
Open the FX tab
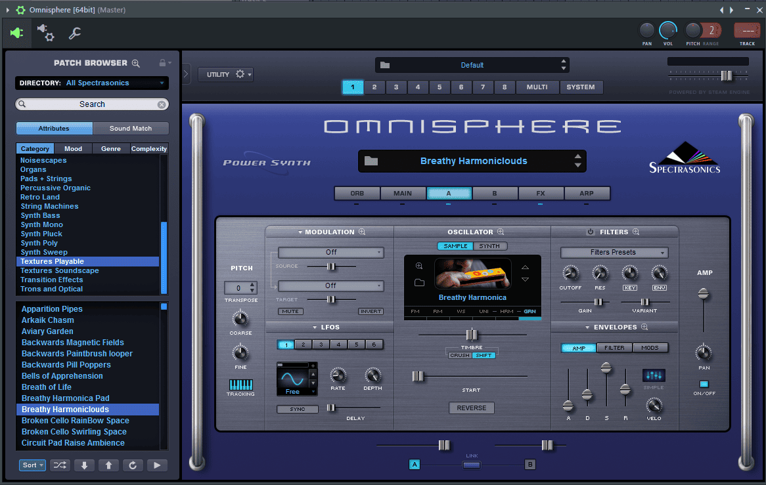(x=540, y=193)
